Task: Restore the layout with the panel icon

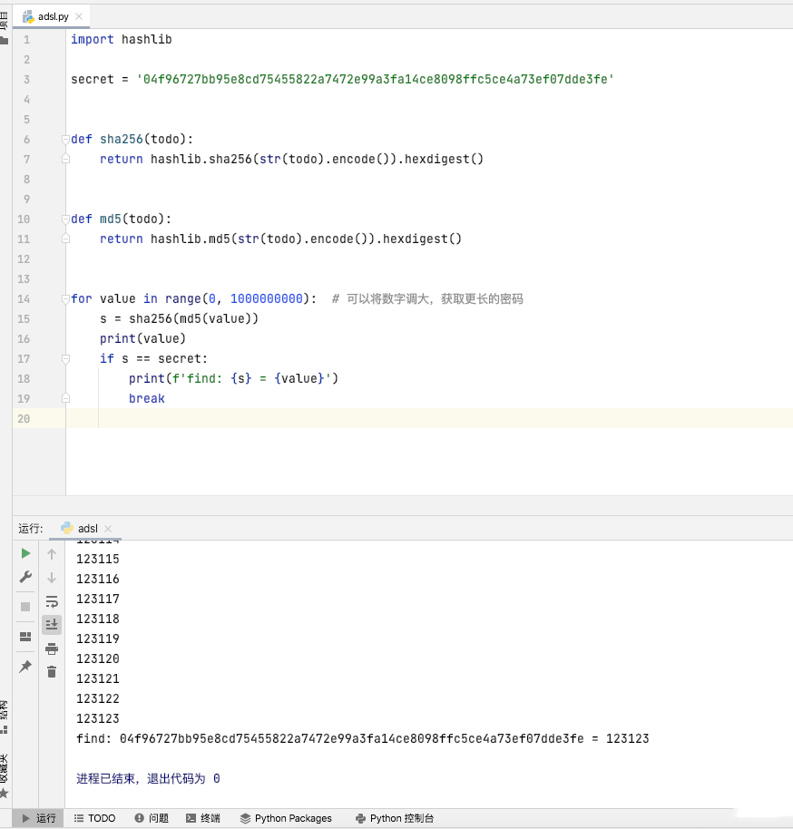Action: tap(25, 637)
